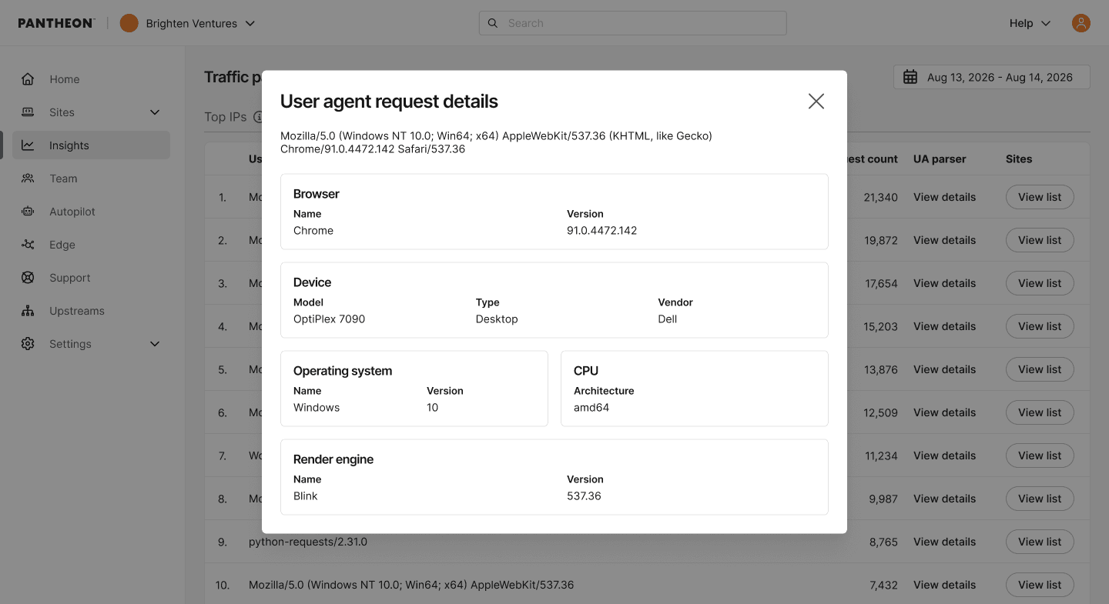Viewport: 1109px width, 604px height.
Task: Open the Team page
Action: (91, 179)
